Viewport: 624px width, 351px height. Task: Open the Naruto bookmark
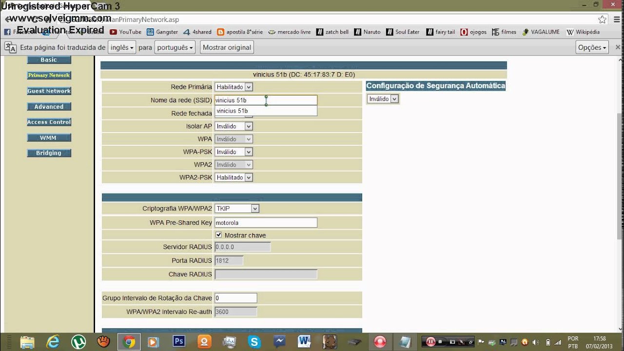(367, 32)
